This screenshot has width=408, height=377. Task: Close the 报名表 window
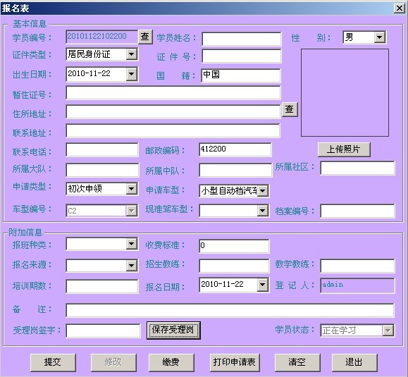399,8
